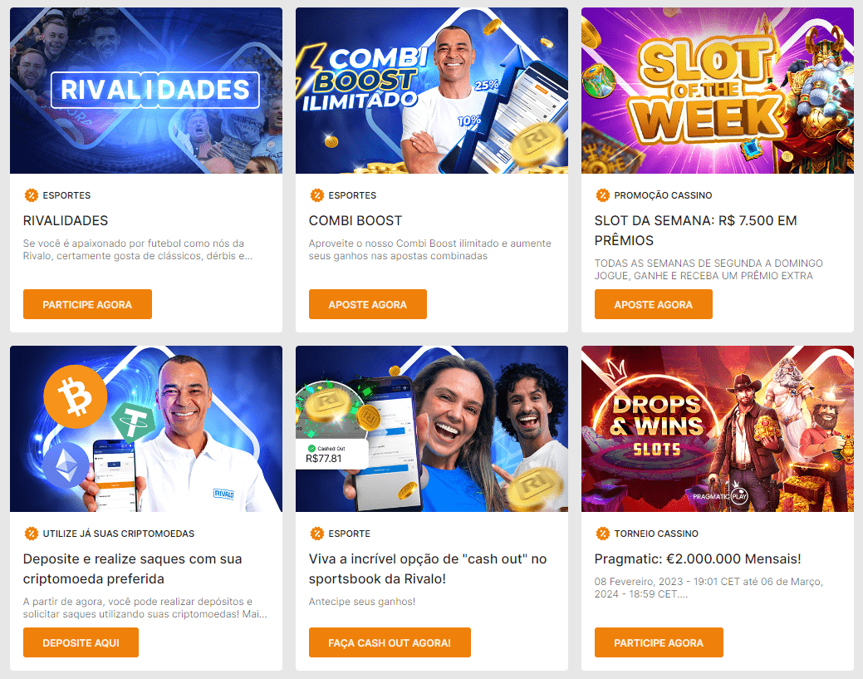Open the Rivalidades banner image
863x679 pixels.
[146, 91]
